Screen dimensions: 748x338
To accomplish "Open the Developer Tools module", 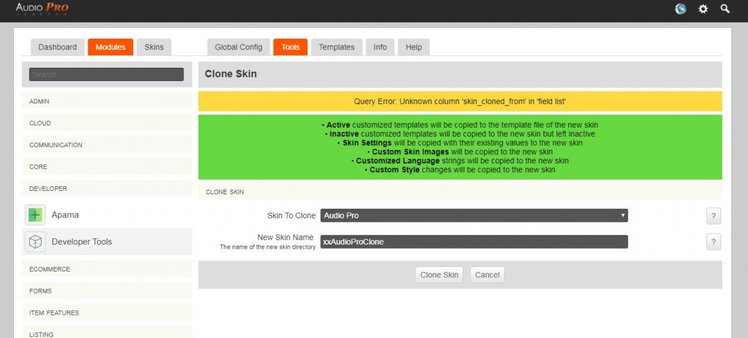I will tap(107, 242).
